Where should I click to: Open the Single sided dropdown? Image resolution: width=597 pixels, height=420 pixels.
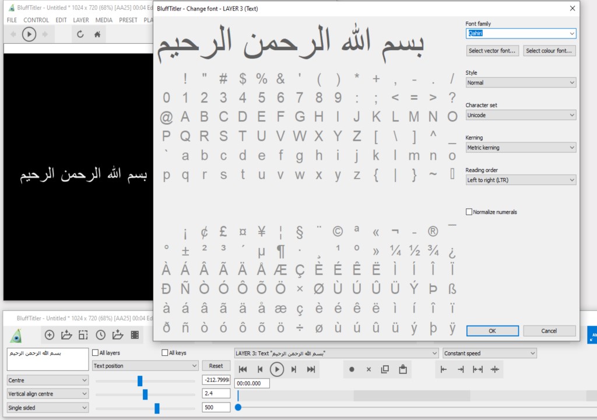pos(48,408)
